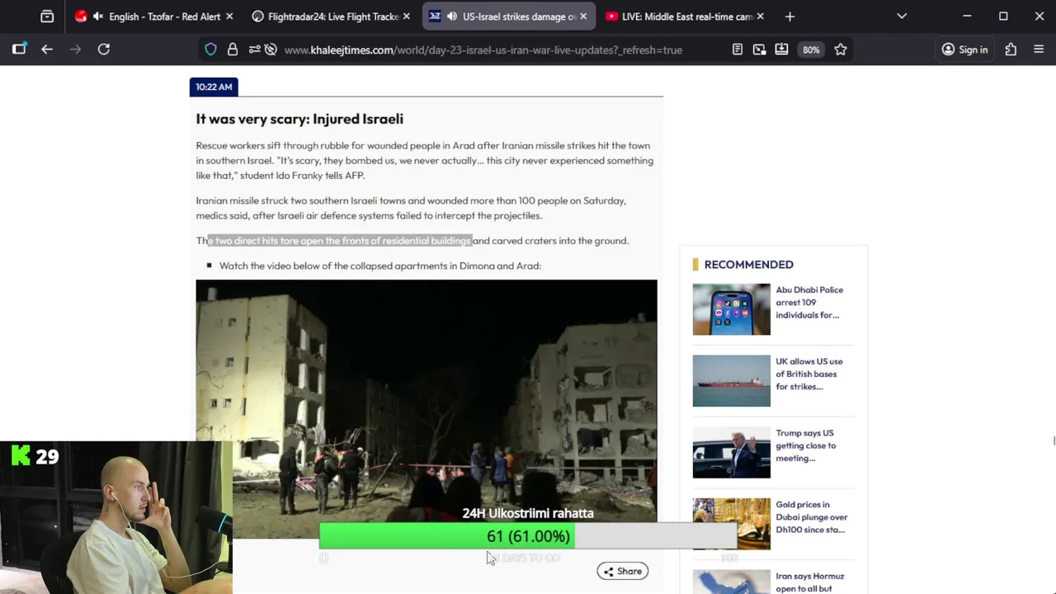Open a new browser tab

pyautogui.click(x=790, y=16)
